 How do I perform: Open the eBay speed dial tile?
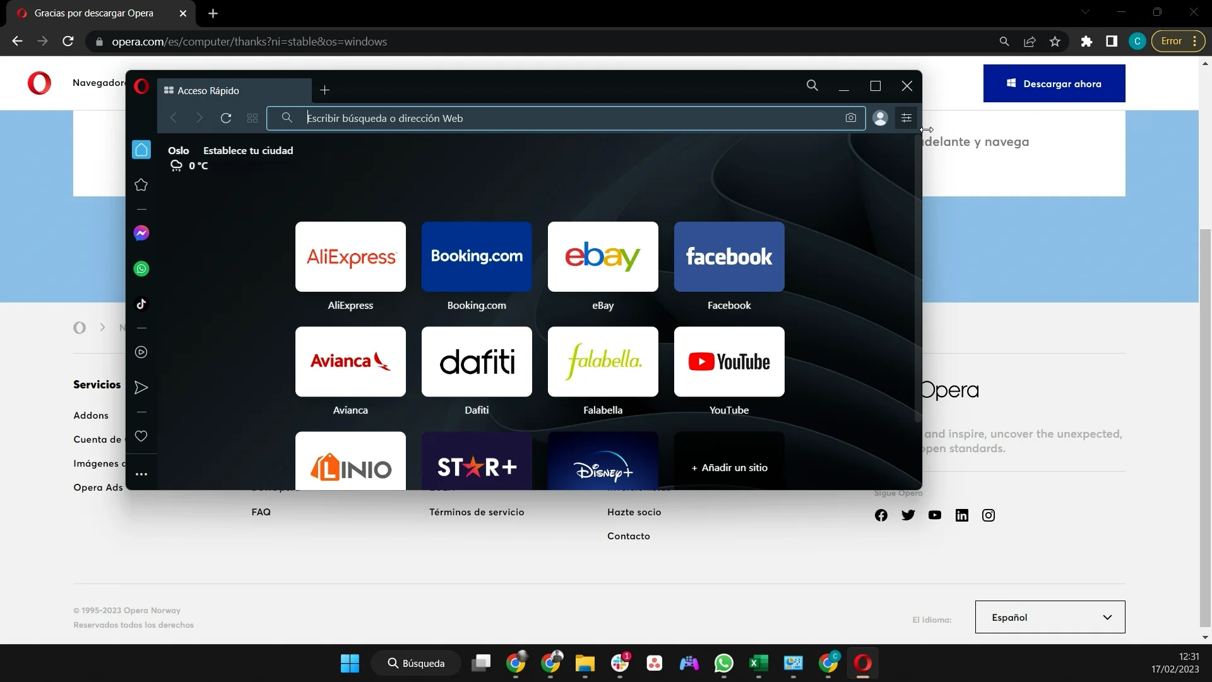tap(603, 256)
